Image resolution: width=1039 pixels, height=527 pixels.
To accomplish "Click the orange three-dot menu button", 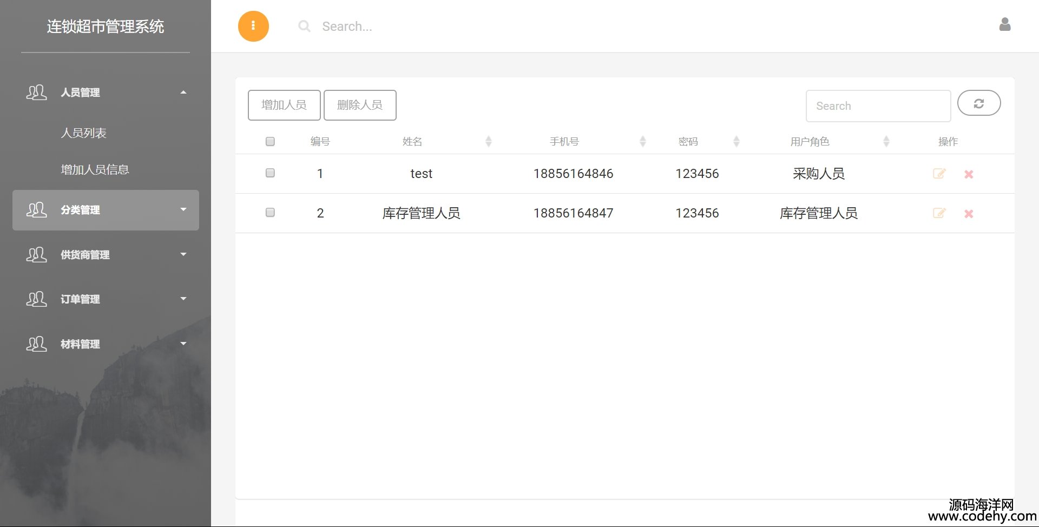I will pyautogui.click(x=253, y=27).
